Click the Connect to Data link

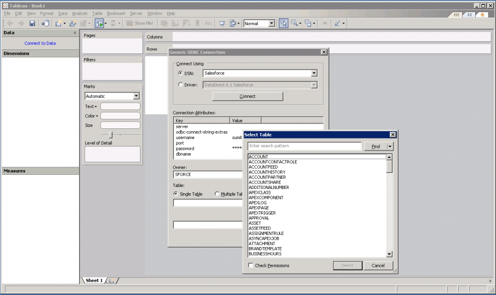click(x=40, y=43)
